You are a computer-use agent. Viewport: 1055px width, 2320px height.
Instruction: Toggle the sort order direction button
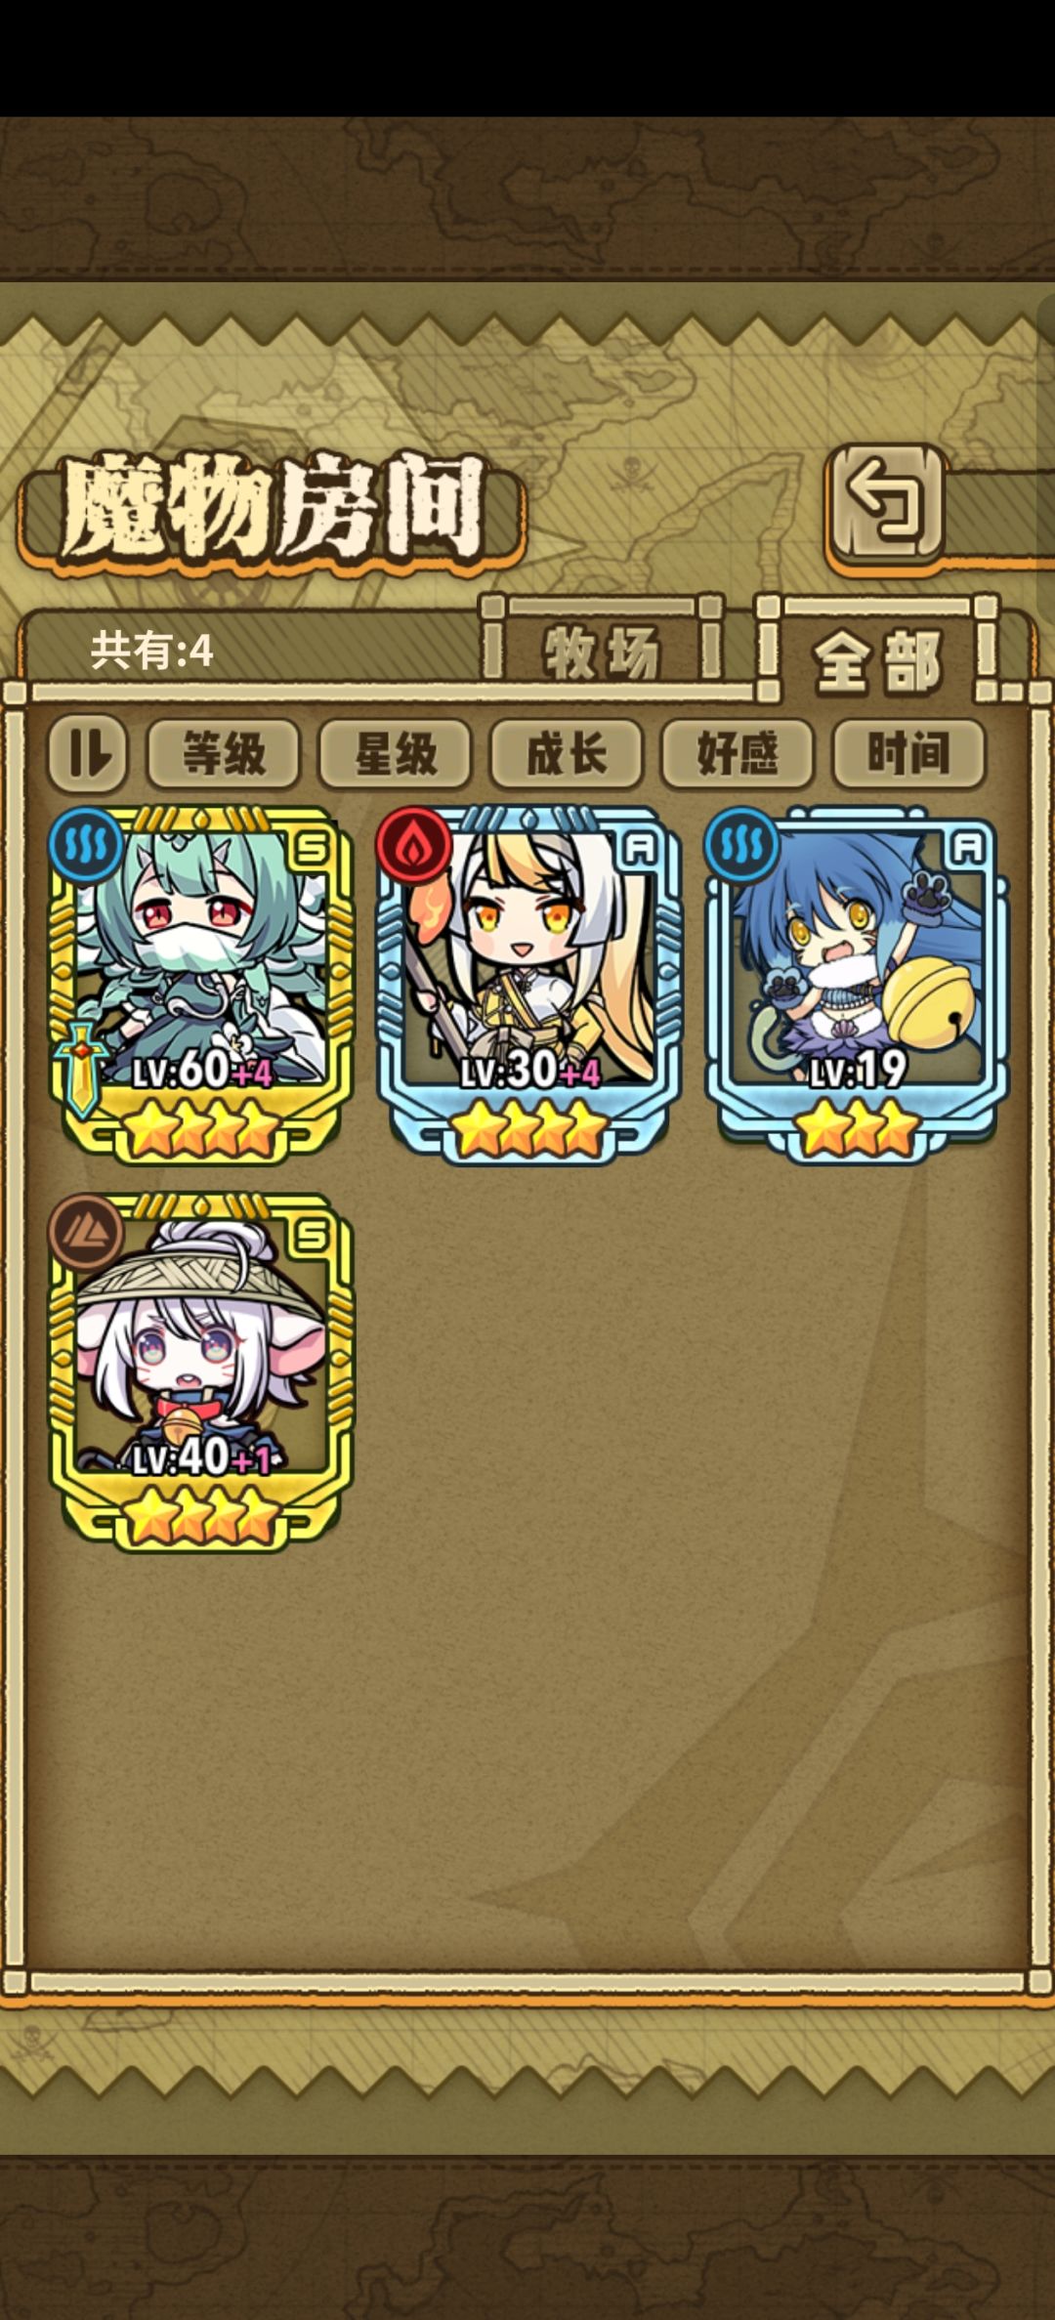coord(88,754)
